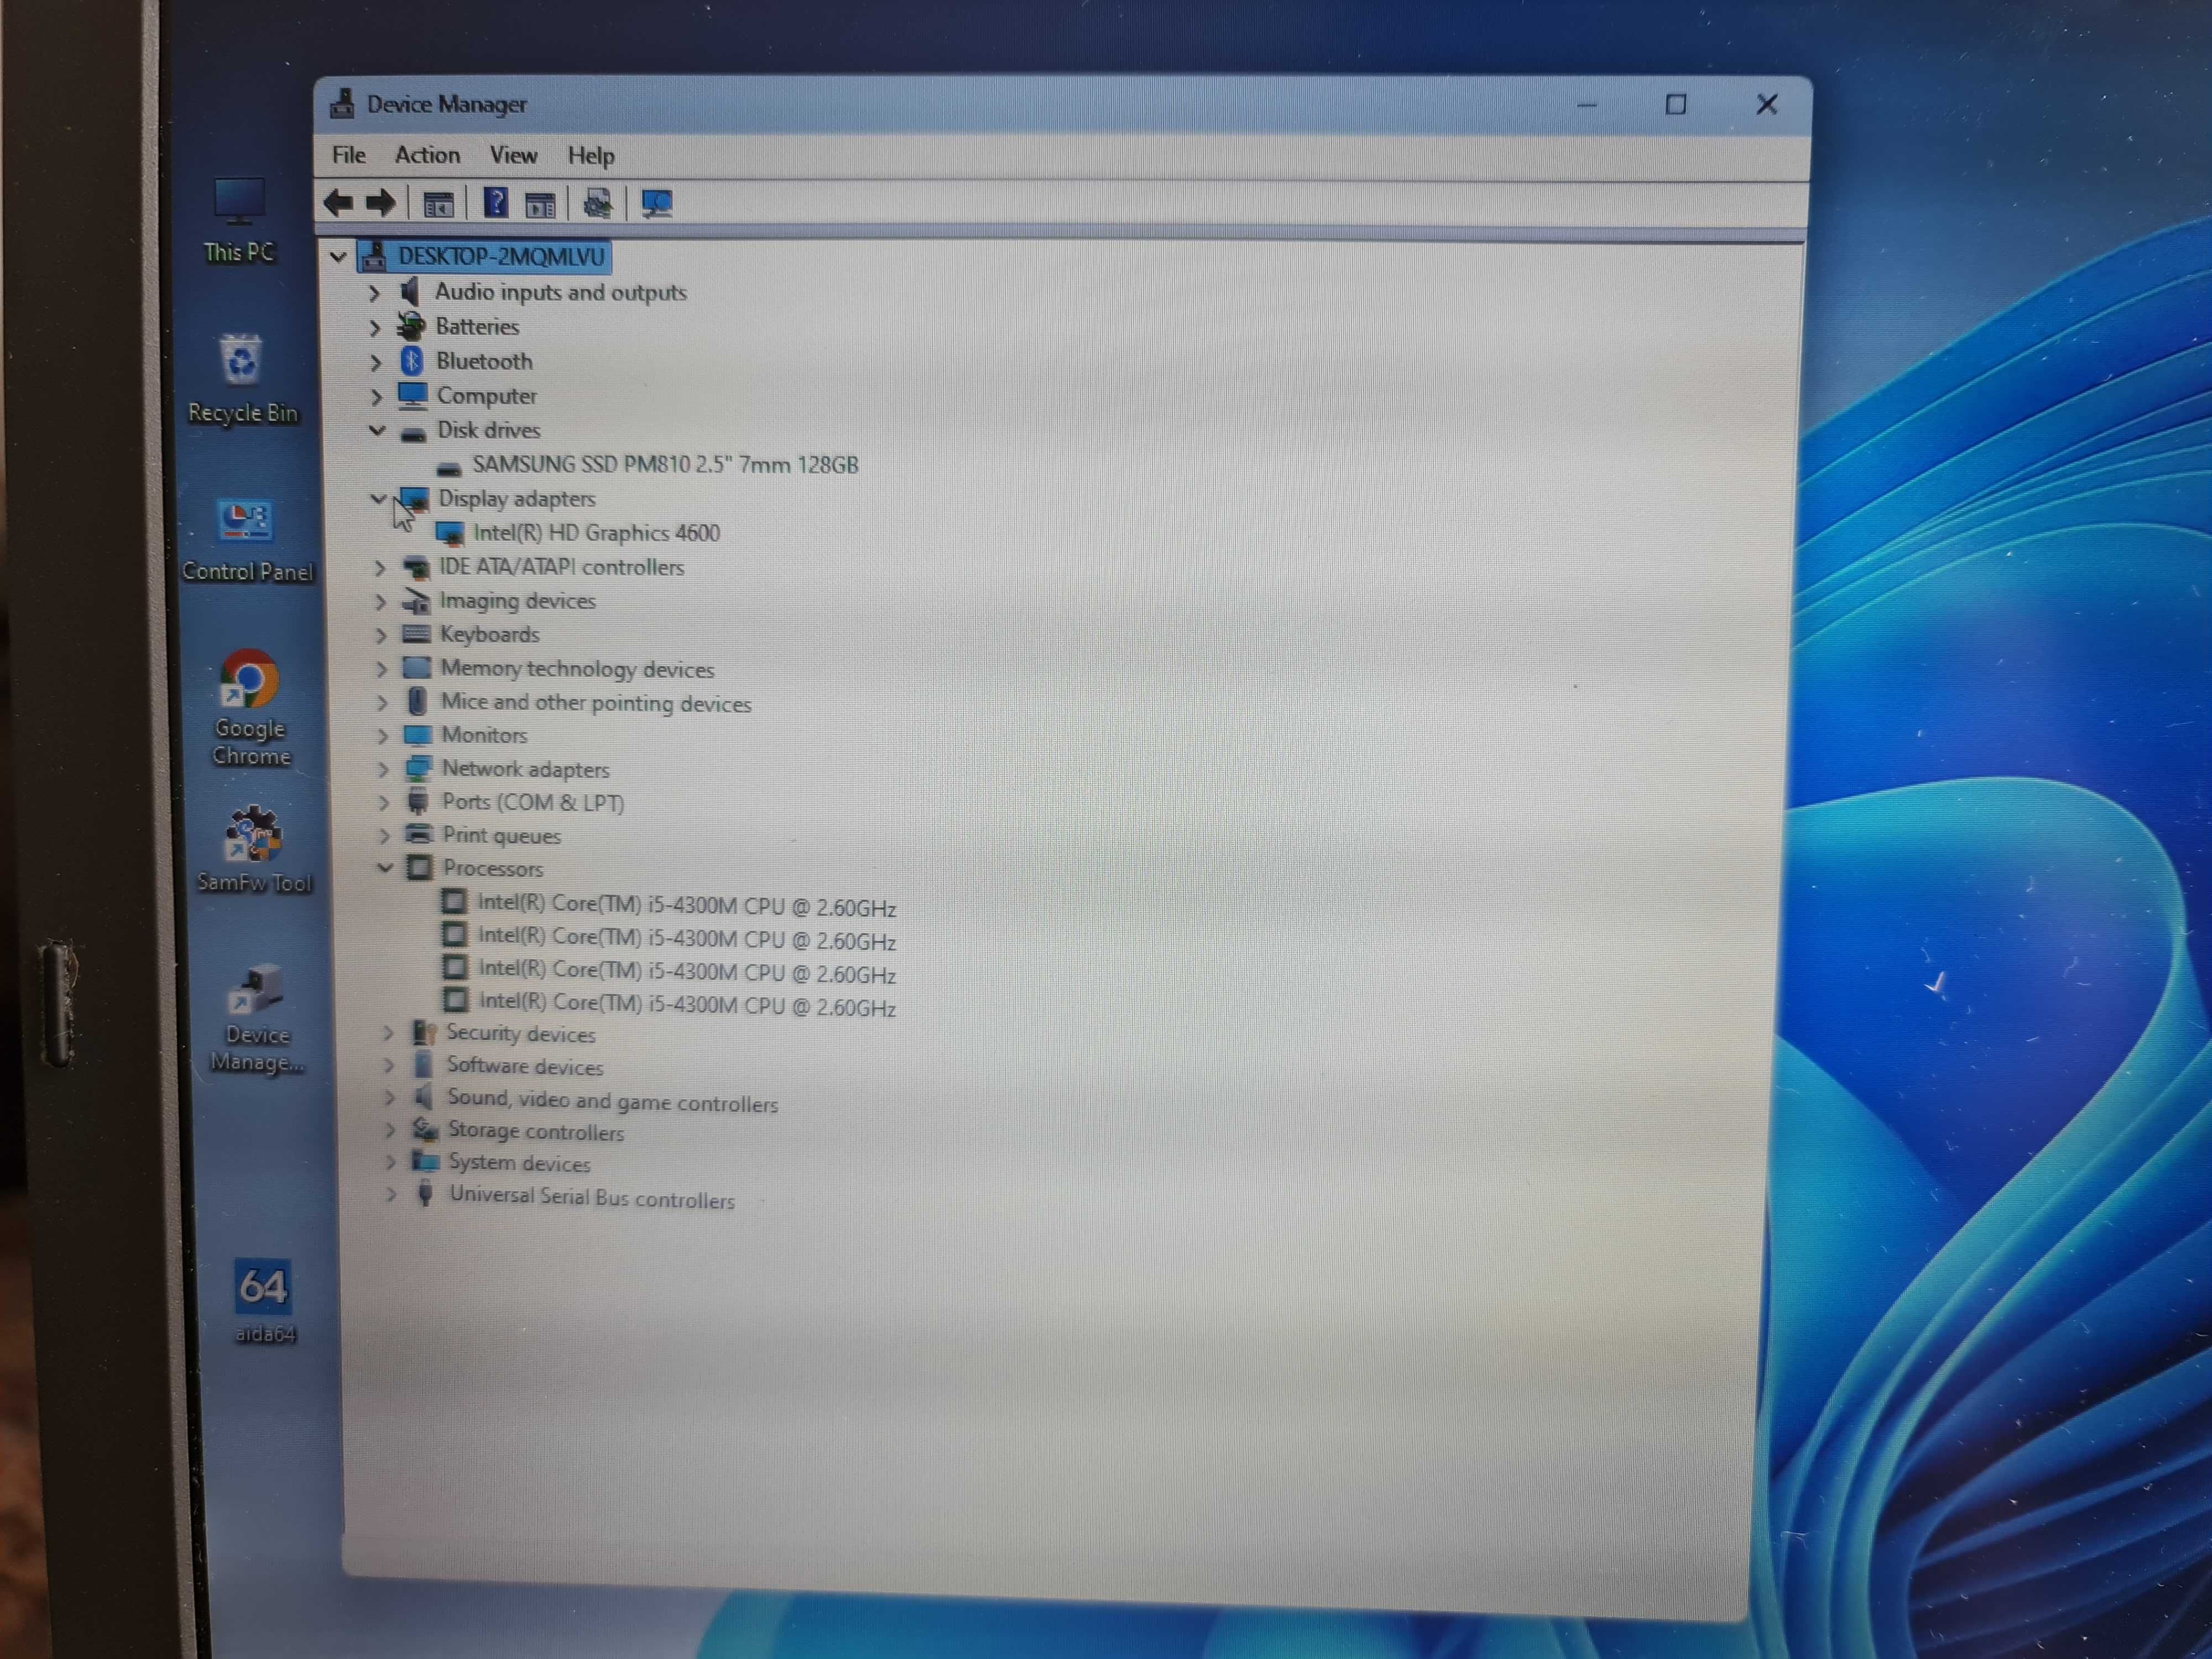Click the Keyboards category icon
This screenshot has height=1659, width=2212.
[x=416, y=634]
